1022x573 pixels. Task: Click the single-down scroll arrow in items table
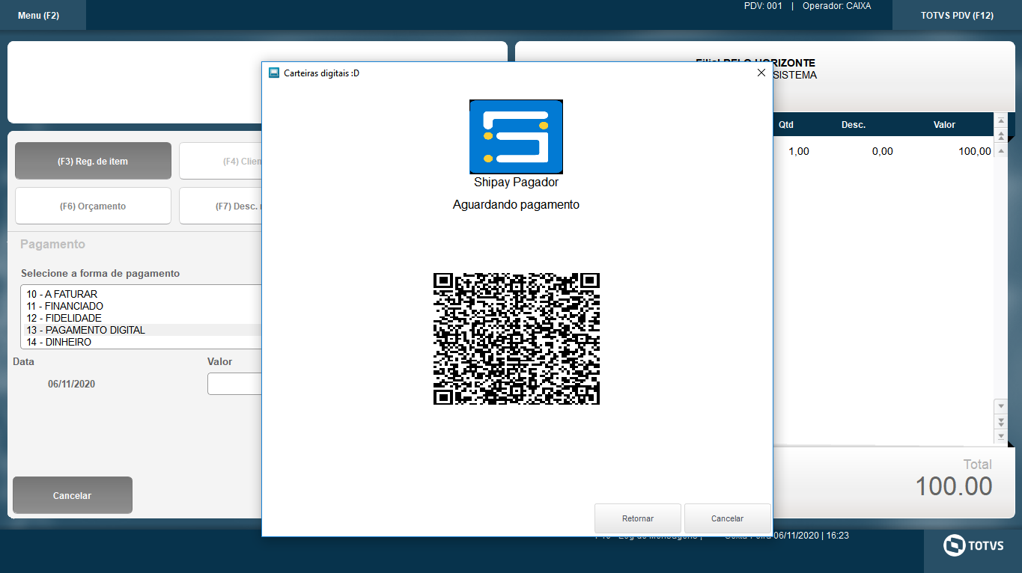coord(1000,406)
